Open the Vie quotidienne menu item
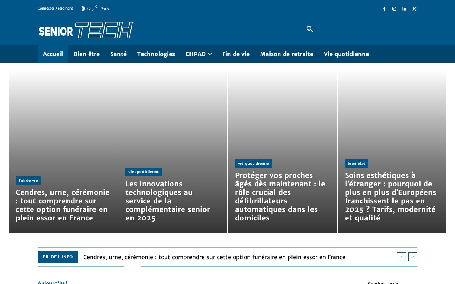The width and height of the screenshot is (455, 284). coord(346,54)
